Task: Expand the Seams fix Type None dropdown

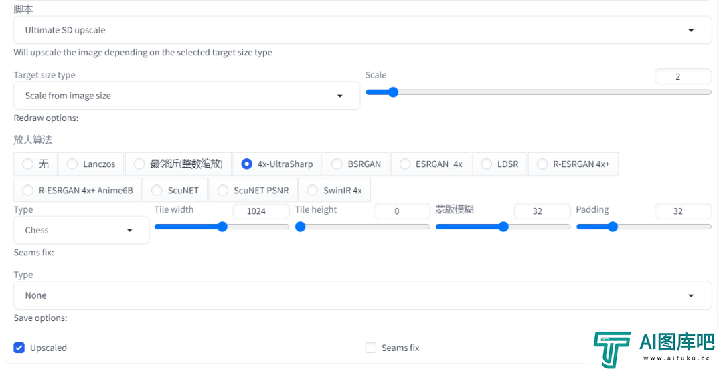Action: click(x=362, y=295)
